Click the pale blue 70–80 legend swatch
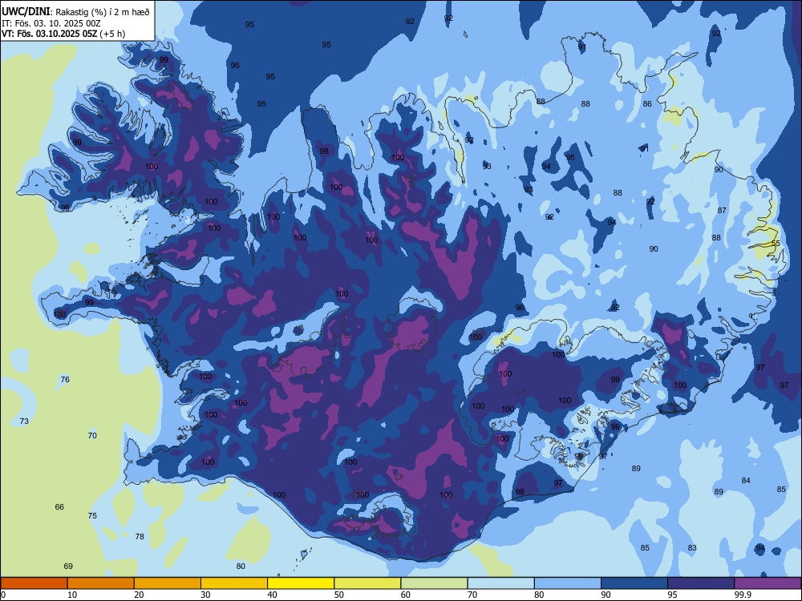This screenshot has width=802, height=601. click(x=500, y=583)
